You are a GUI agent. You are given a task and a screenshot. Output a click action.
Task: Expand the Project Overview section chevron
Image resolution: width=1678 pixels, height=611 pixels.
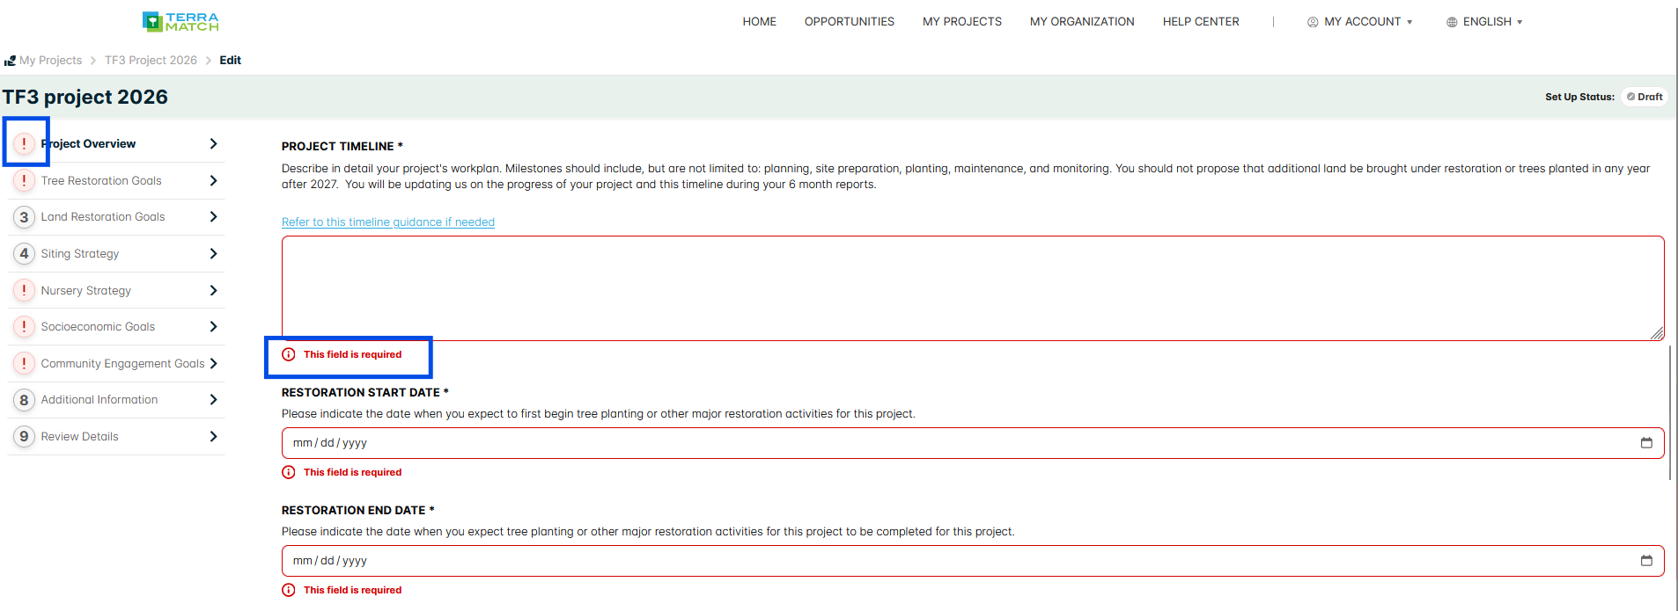[x=213, y=143]
